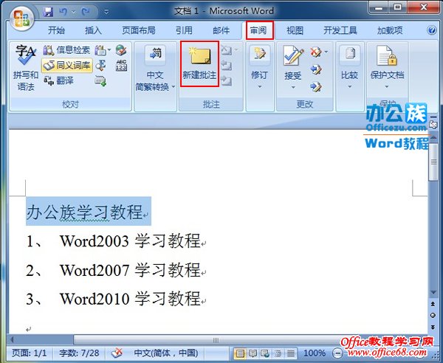443x363 pixels.
Task: Switch to the 视图 tab
Action: tap(295, 30)
